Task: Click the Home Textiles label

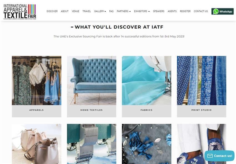Action: click(x=92, y=110)
